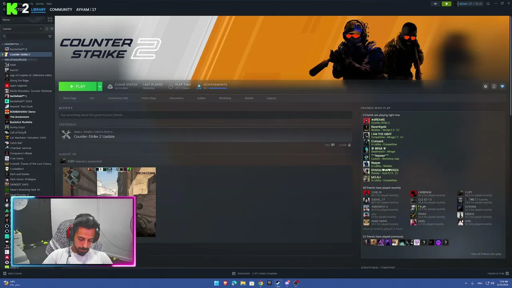The width and height of the screenshot is (512, 288).
Task: Click the green Play button
Action: click(x=78, y=86)
